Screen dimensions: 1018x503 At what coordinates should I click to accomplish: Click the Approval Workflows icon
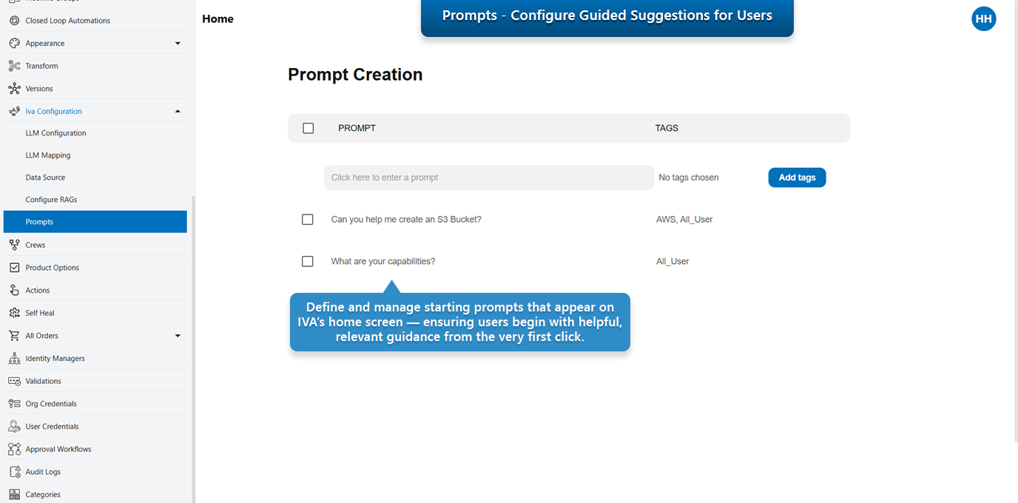[x=14, y=449]
